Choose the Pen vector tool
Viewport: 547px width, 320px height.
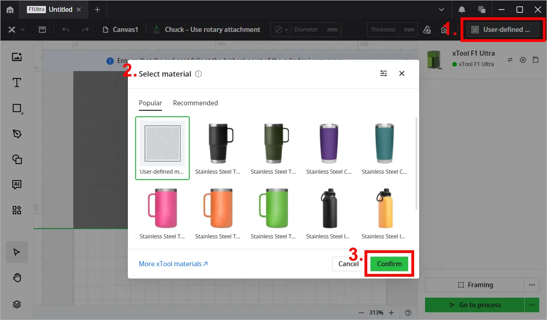(x=17, y=134)
